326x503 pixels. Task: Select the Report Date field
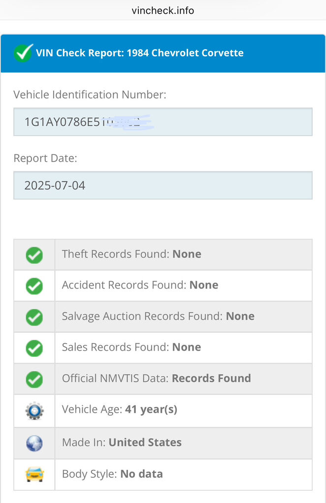tap(163, 185)
